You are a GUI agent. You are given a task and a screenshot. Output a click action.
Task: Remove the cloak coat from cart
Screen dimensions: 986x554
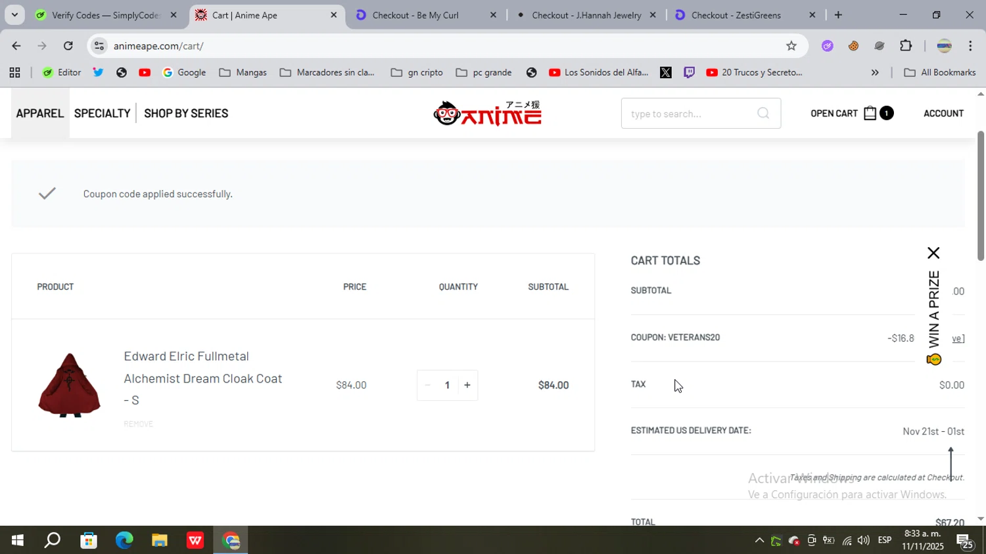click(x=138, y=424)
